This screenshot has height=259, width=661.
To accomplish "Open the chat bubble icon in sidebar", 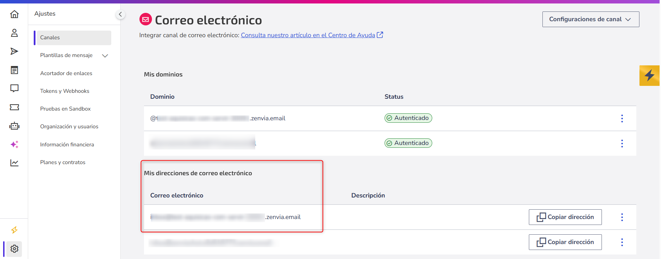I will 14,88.
